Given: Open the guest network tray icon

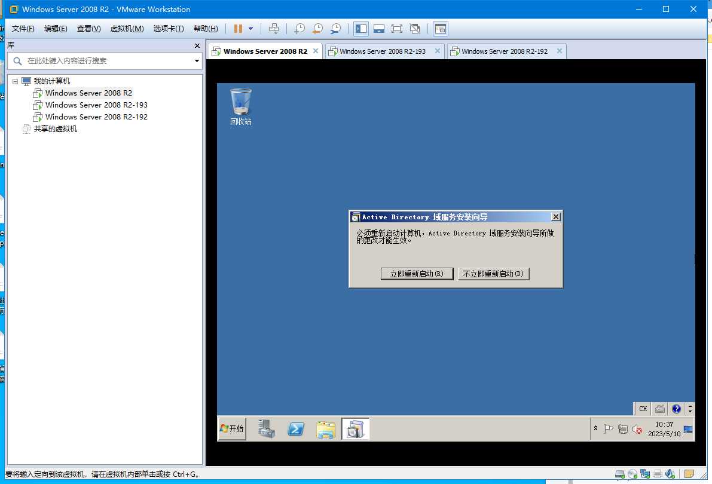Looking at the screenshot, I should (623, 428).
